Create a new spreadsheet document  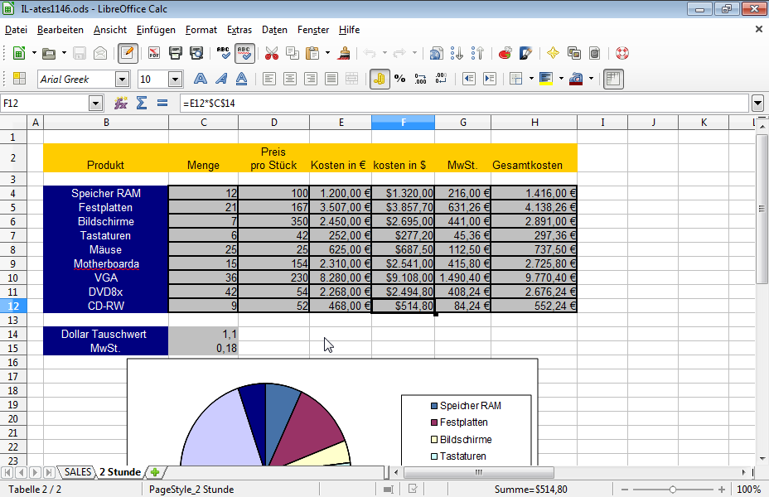(x=18, y=53)
